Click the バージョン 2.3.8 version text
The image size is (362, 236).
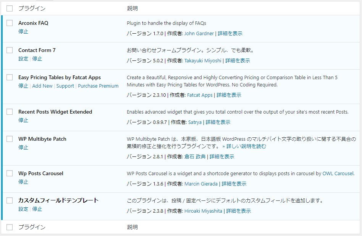(145, 211)
